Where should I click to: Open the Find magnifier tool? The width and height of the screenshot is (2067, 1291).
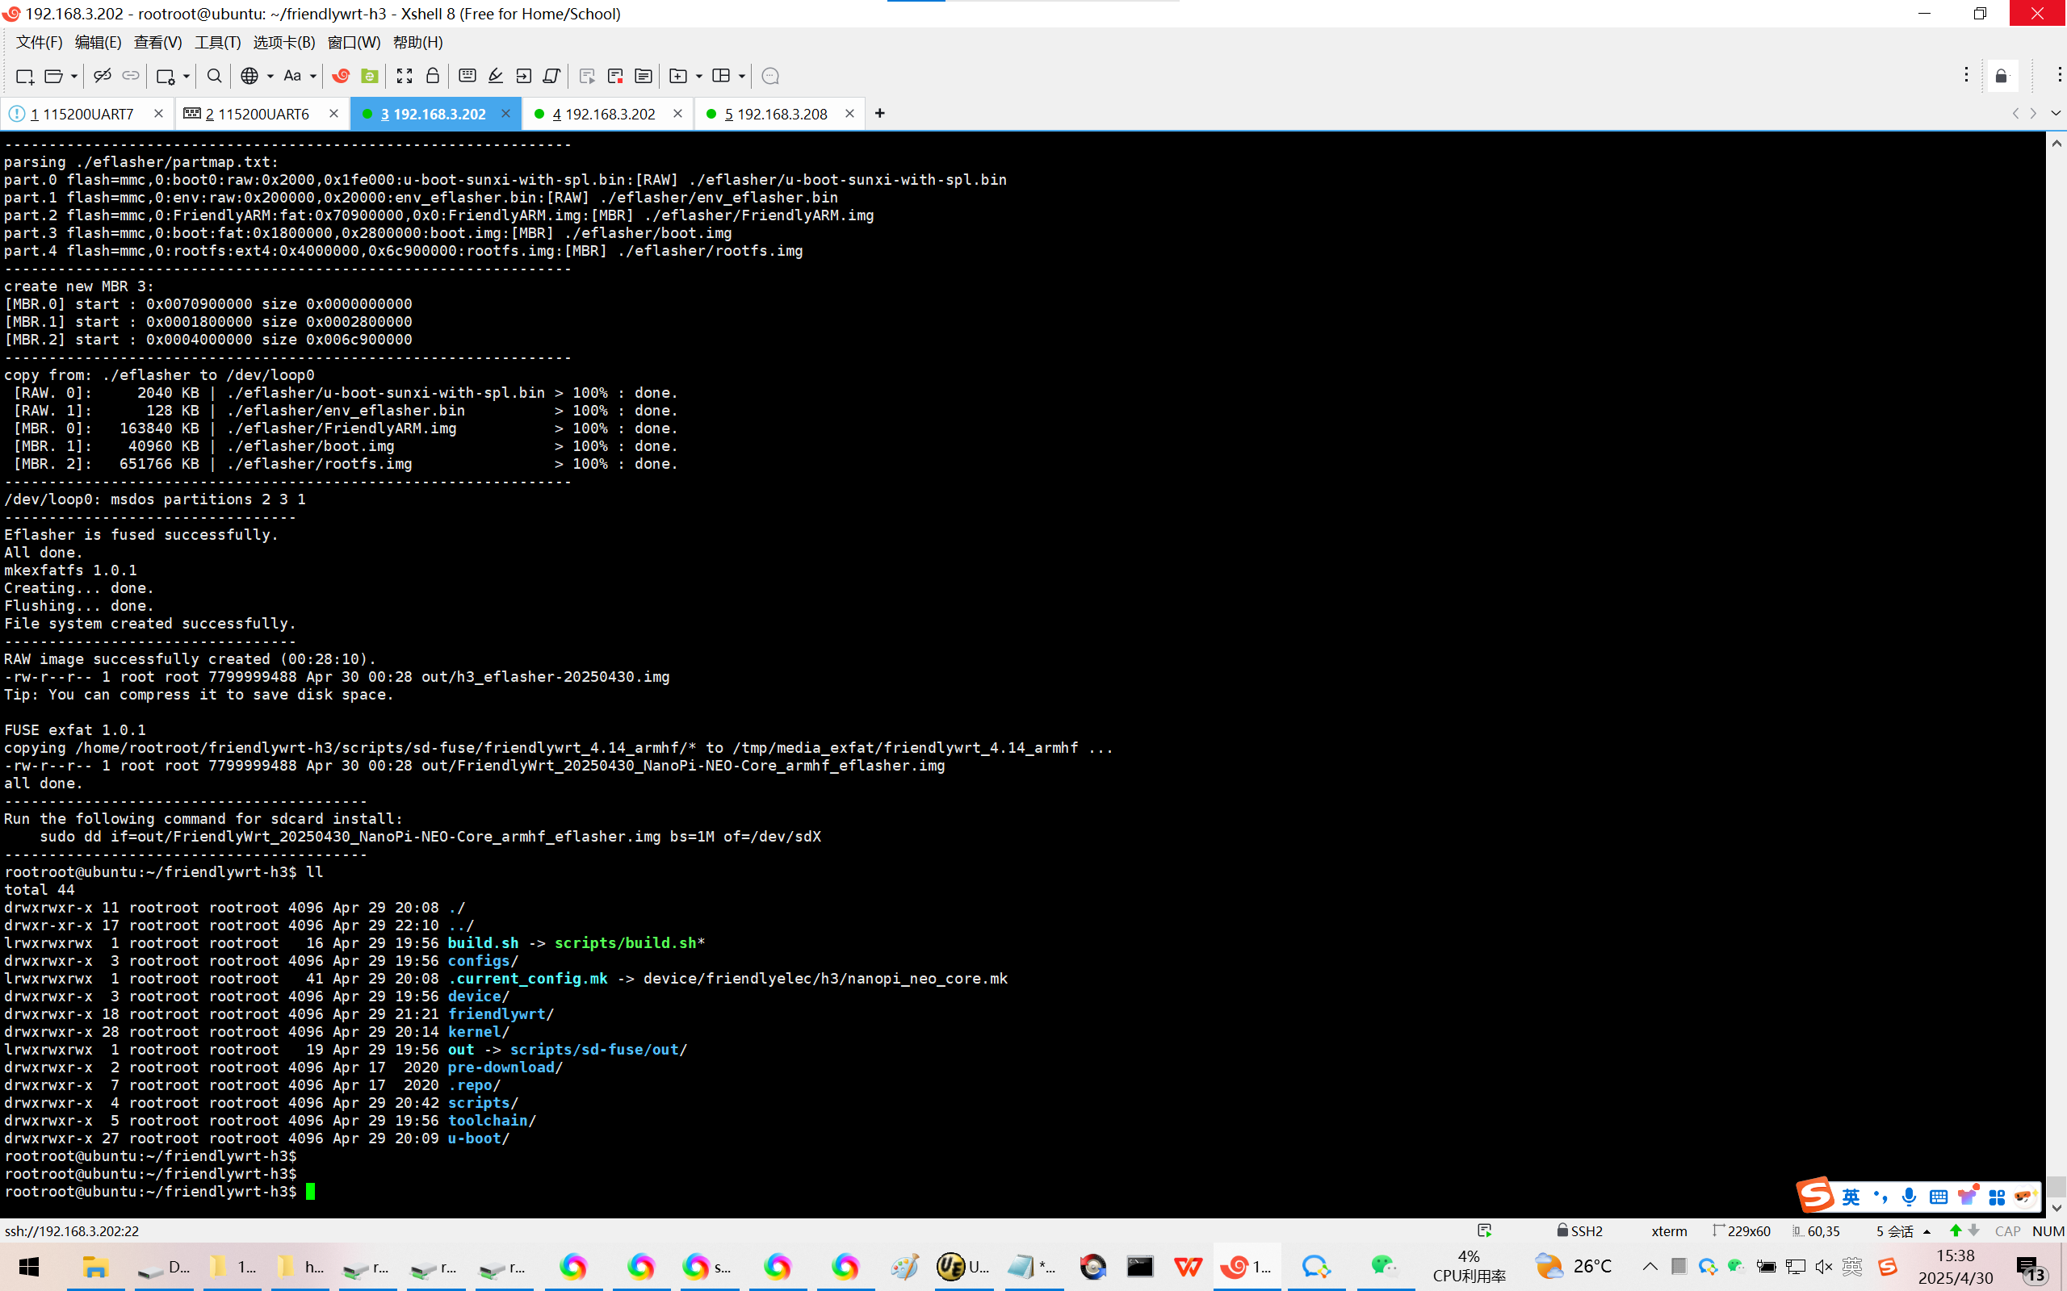click(x=215, y=76)
